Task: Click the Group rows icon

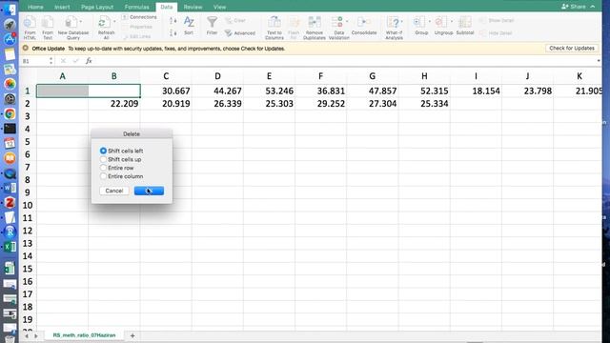Action: tap(419, 23)
